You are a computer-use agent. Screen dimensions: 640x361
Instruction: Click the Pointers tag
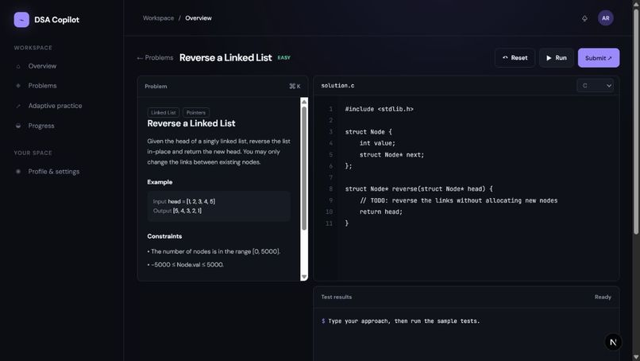[196, 112]
